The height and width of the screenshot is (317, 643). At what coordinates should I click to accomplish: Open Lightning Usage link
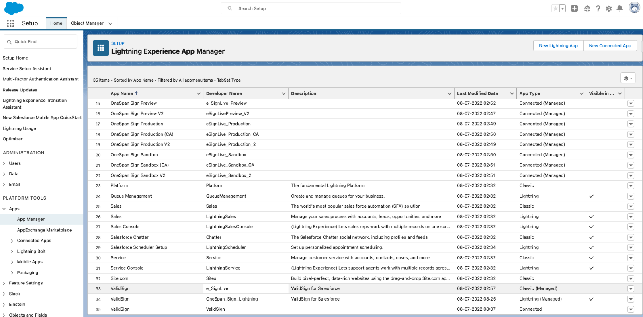[x=19, y=129]
